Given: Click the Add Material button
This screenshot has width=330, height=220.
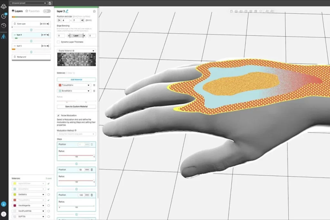Looking at the screenshot, I should 76,79.
